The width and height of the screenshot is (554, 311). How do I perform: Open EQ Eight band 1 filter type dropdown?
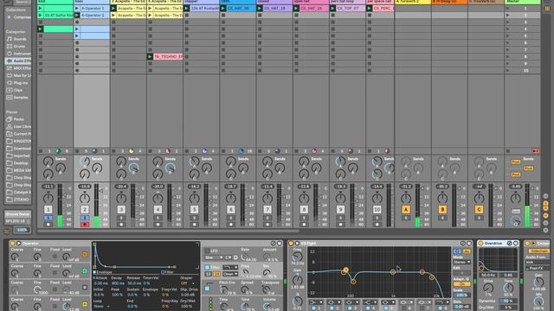[315, 302]
